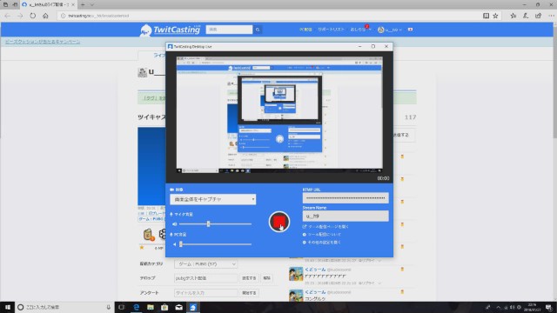This screenshot has height=313, width=557.
Task: Click the browser refresh icon
Action: pyautogui.click(x=33, y=16)
